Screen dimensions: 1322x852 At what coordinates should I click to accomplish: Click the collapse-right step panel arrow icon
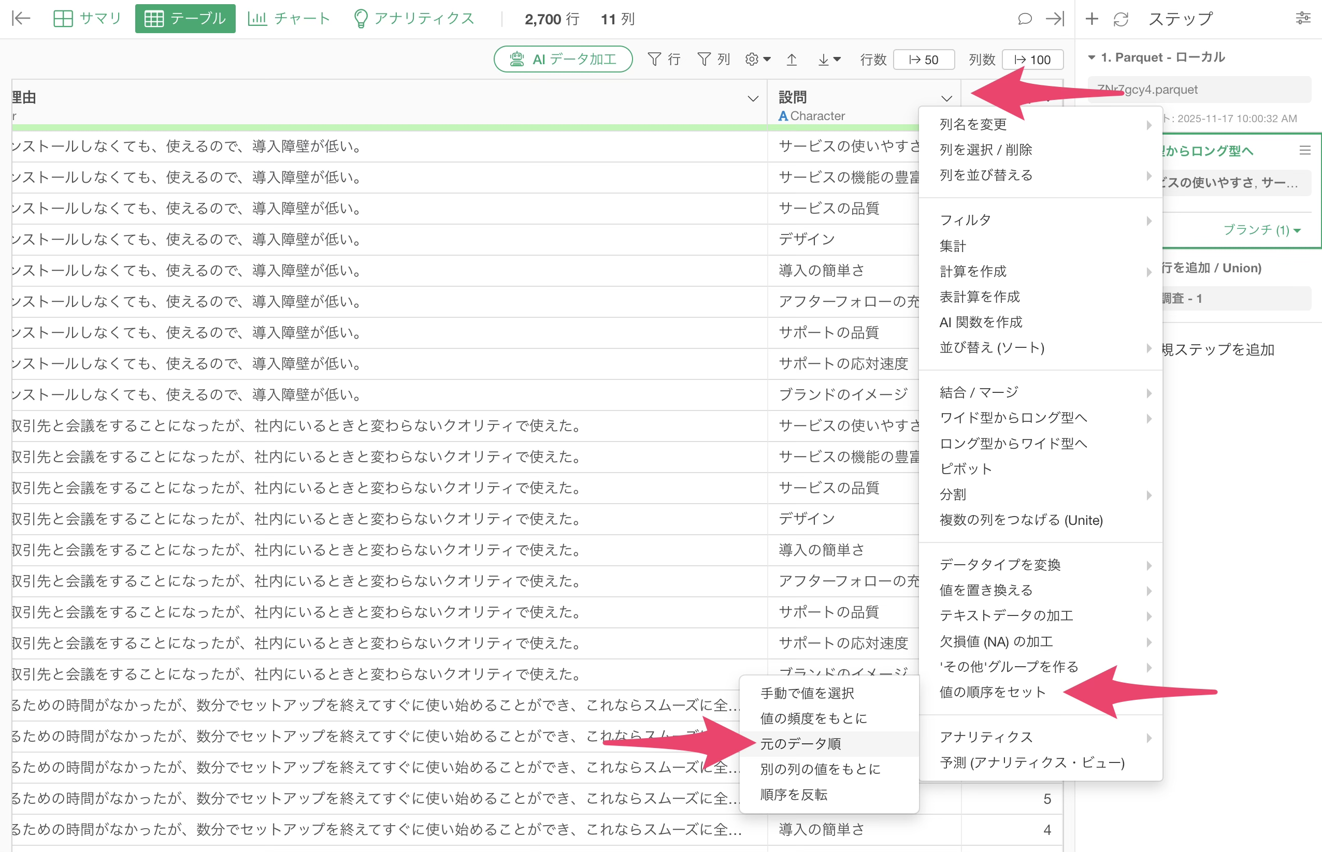(1055, 19)
